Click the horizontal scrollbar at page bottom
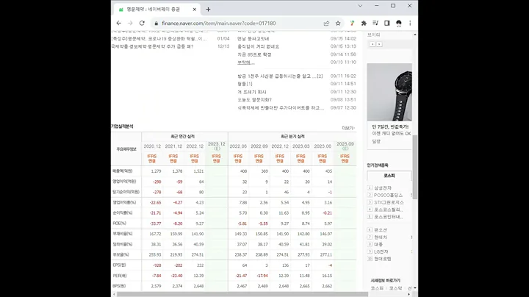Viewport: 529px width, 297px height. (x=242, y=294)
